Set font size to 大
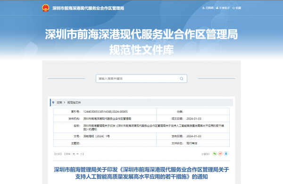283x184 pixels. coord(74,154)
